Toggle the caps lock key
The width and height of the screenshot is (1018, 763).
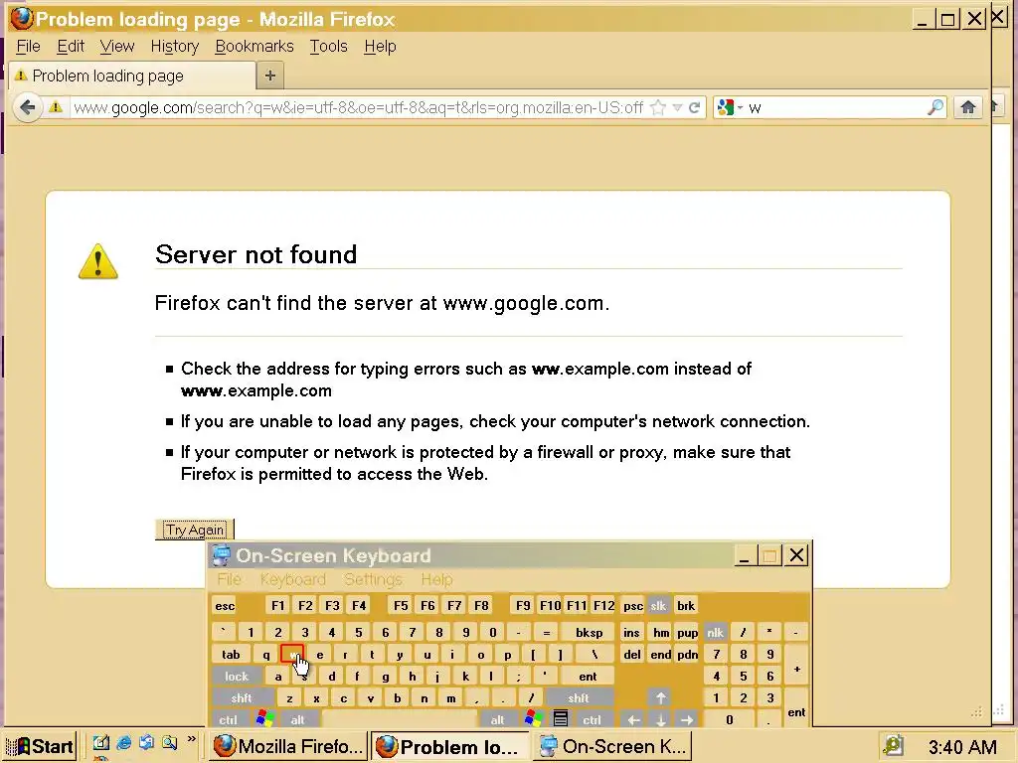tap(237, 676)
